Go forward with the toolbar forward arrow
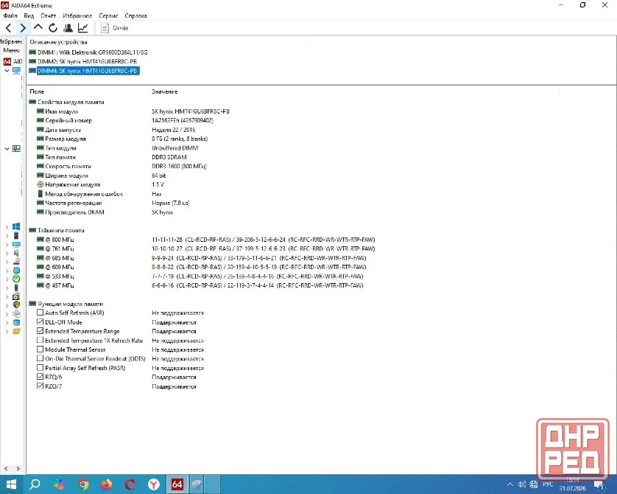Image resolution: width=617 pixels, height=494 pixels. (23, 28)
